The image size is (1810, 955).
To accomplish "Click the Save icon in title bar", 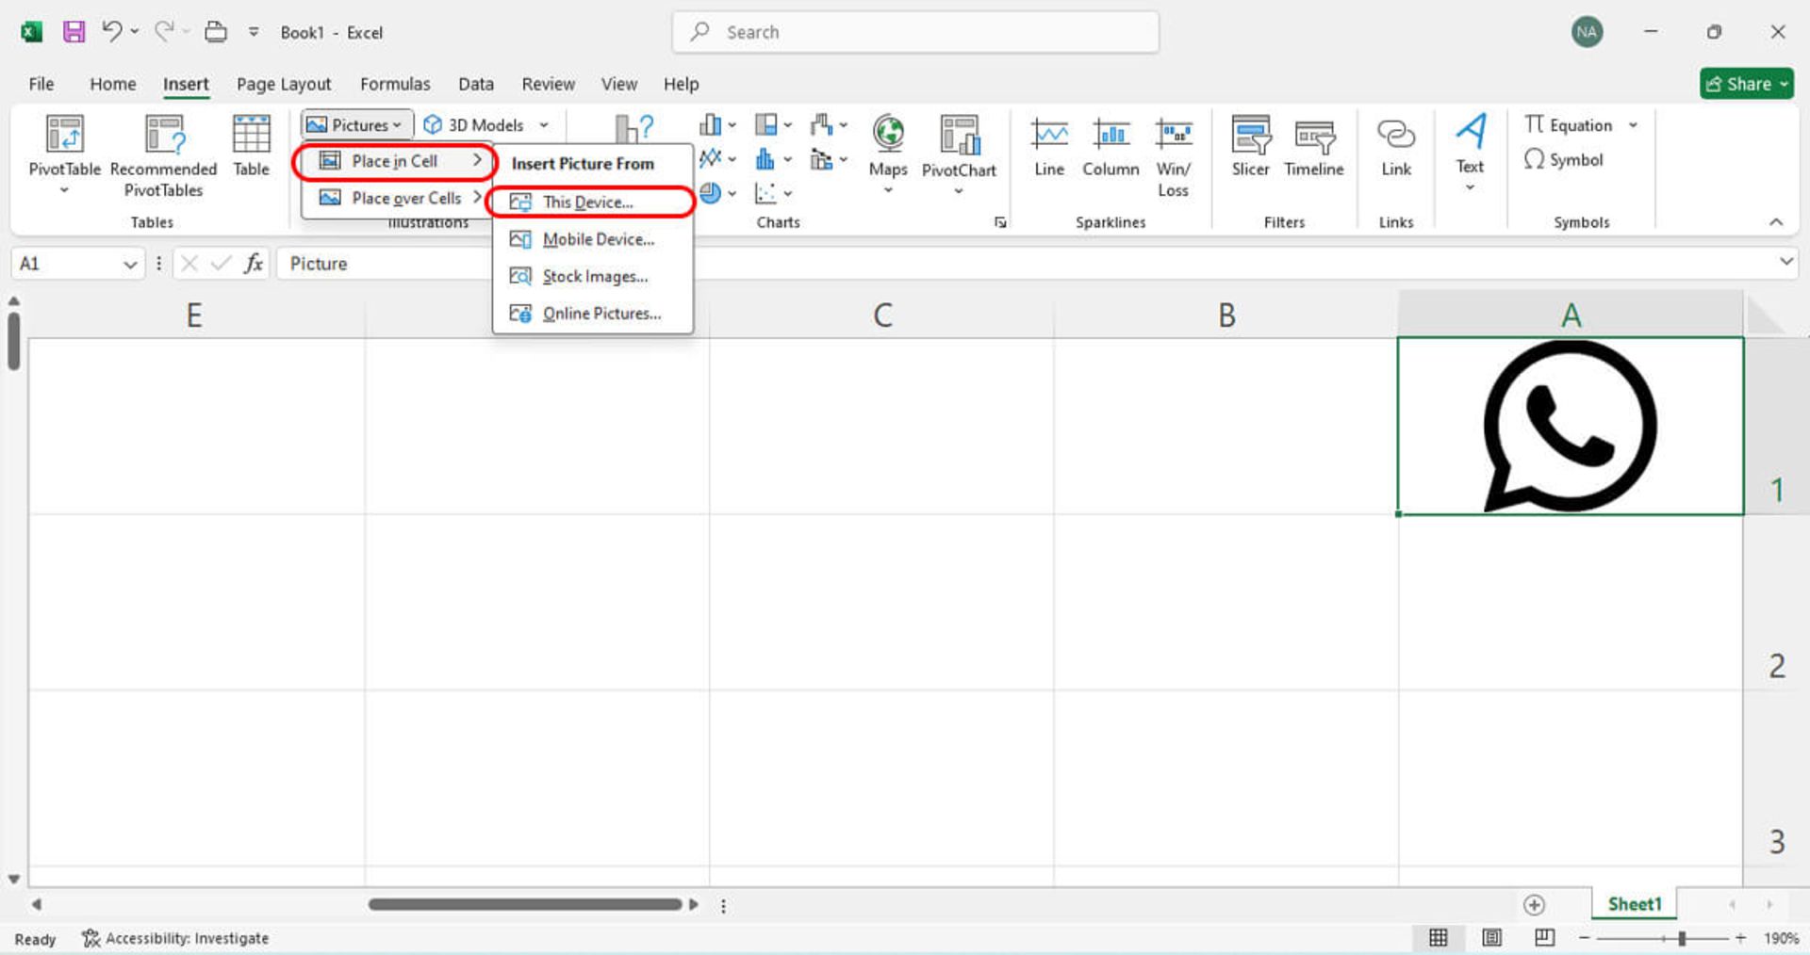I will point(74,31).
